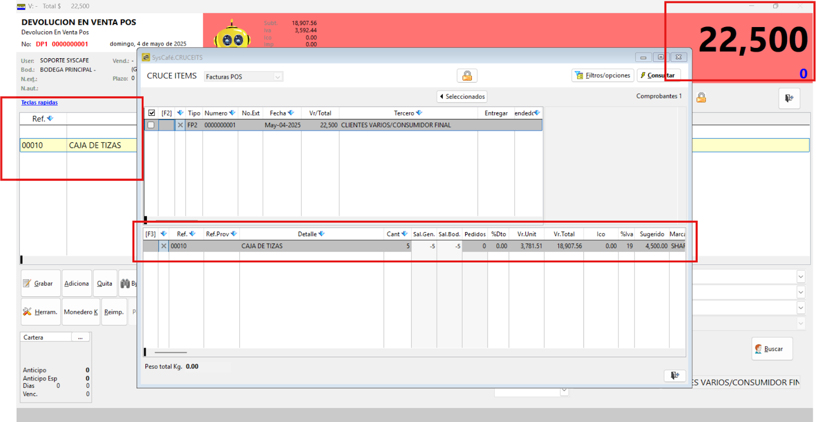Open the first dropdown above the Buscar button

(x=801, y=277)
